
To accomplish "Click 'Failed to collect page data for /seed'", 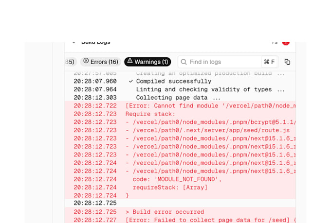I will tap(180, 220).
